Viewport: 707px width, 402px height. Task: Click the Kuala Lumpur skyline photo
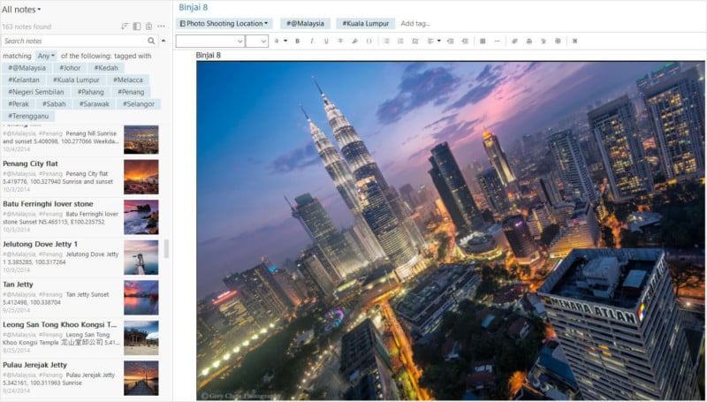[x=451, y=231]
